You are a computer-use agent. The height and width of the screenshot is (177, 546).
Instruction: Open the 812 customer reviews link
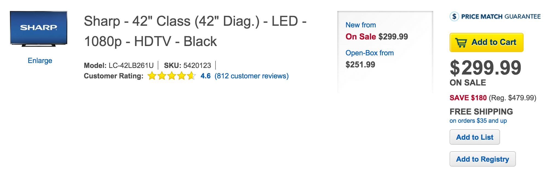coord(251,76)
